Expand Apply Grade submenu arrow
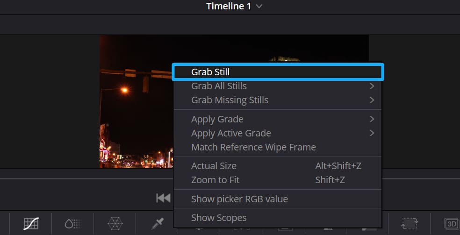Screen dimensions: 460x235 [x=372, y=119]
